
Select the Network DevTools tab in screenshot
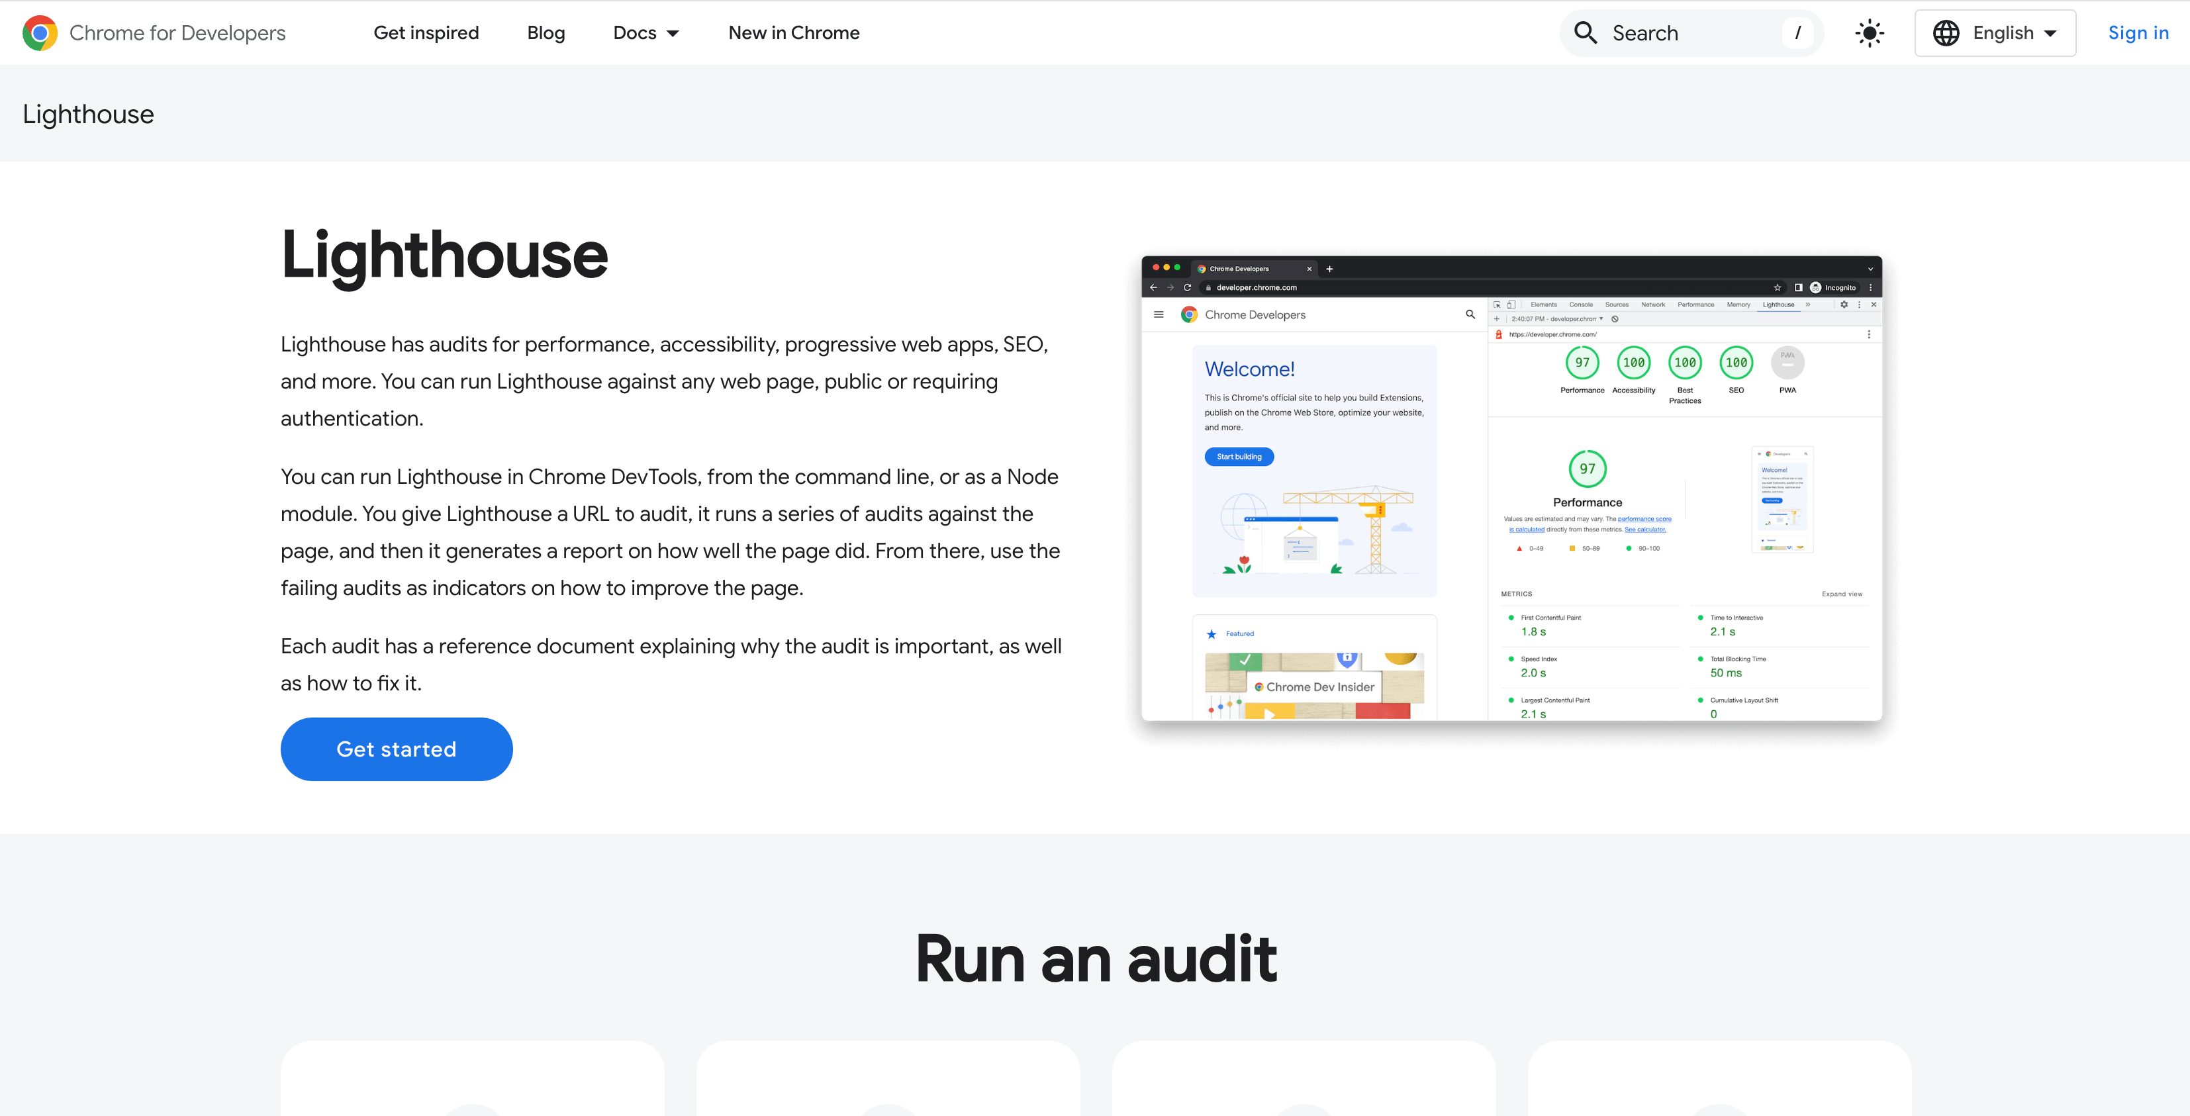tap(1652, 304)
